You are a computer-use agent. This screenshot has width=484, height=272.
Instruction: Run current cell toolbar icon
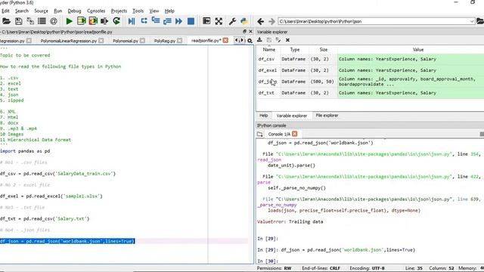coord(81,21)
